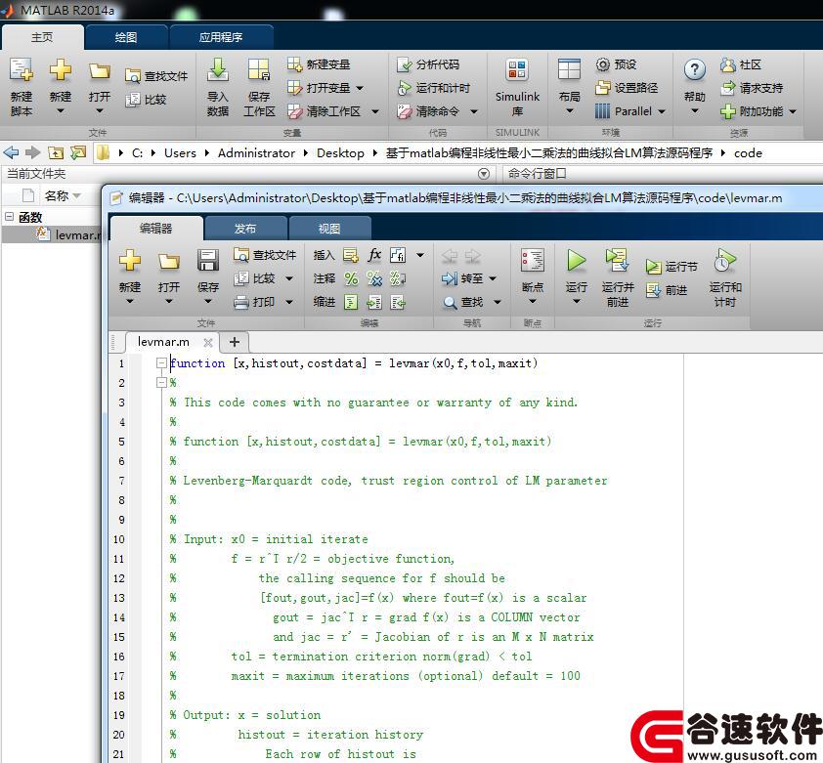Click the Insert Section icon

351,255
